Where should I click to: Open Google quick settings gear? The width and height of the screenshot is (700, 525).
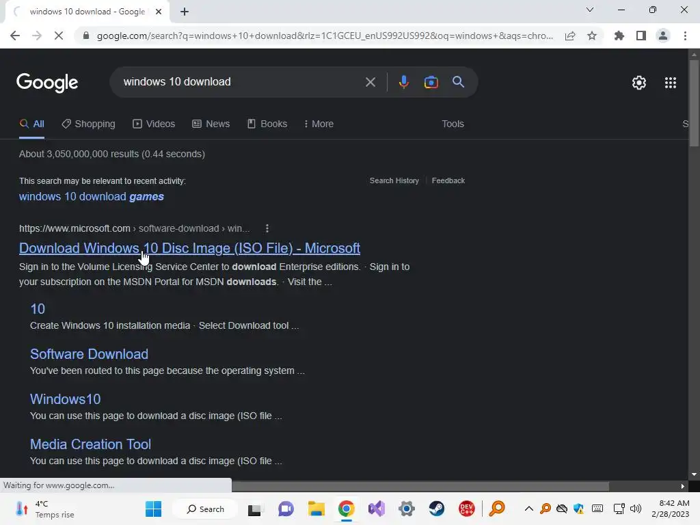click(x=639, y=83)
